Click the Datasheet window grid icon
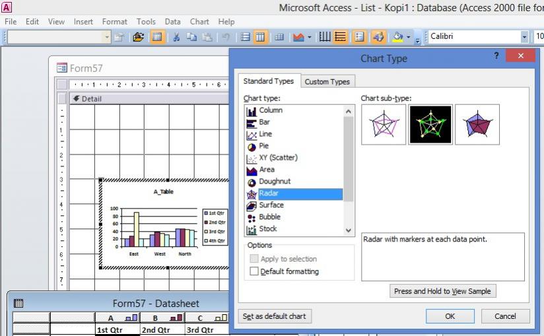Viewport: 544px width, 336px height. (x=18, y=304)
